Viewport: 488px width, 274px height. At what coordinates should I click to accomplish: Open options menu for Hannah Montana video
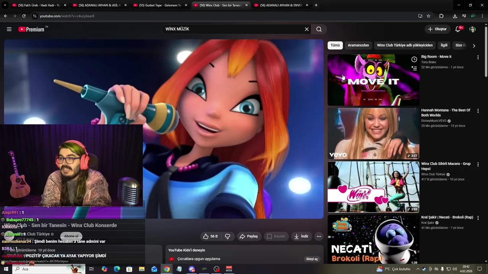point(478,111)
